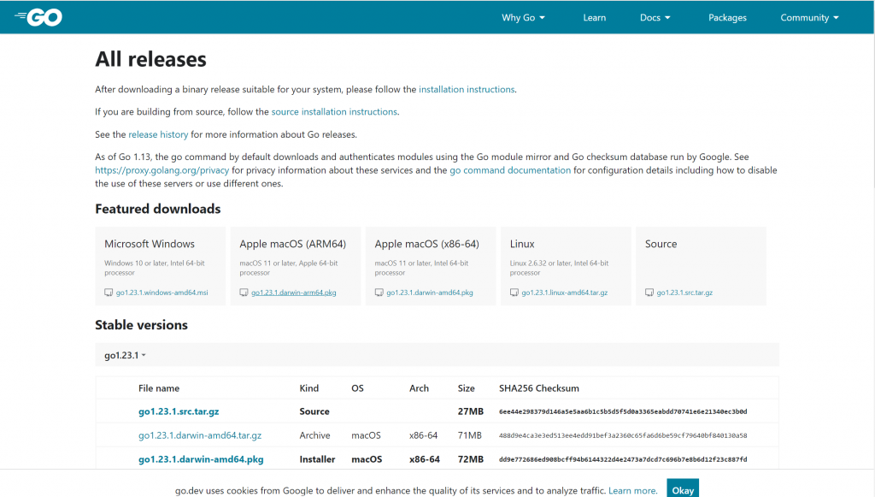
Task: Open the installation instructions link
Action: point(467,89)
